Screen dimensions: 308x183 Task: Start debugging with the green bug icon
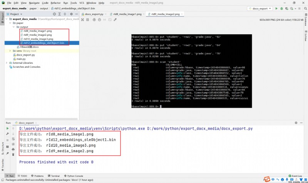(x=281, y=8)
